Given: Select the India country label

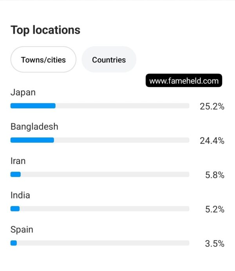Looking at the screenshot, I should pyautogui.click(x=20, y=195).
